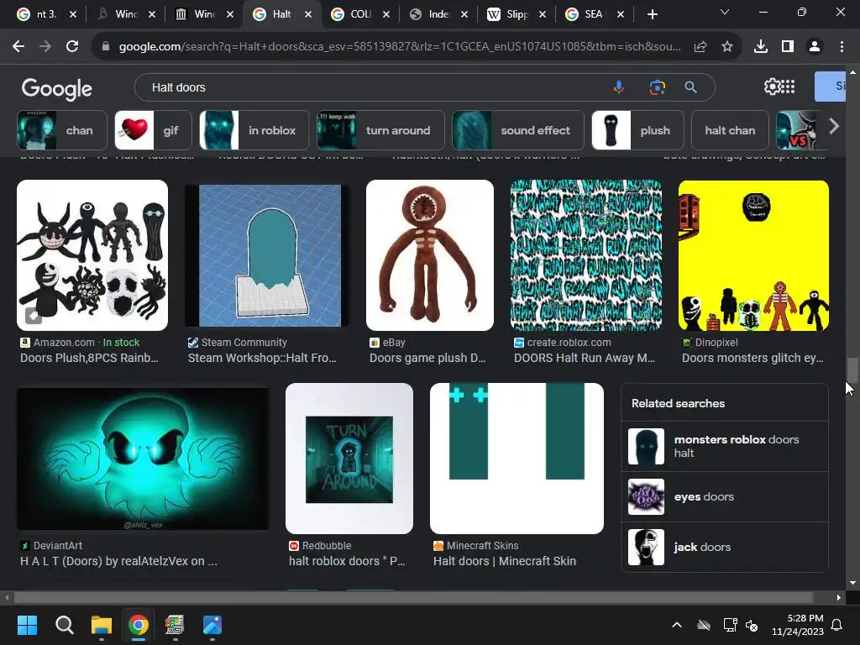Open the notification bell in the taskbar
860x645 pixels.
[x=837, y=625]
